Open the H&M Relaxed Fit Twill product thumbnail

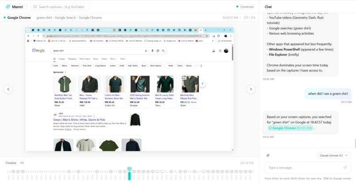click(90, 84)
